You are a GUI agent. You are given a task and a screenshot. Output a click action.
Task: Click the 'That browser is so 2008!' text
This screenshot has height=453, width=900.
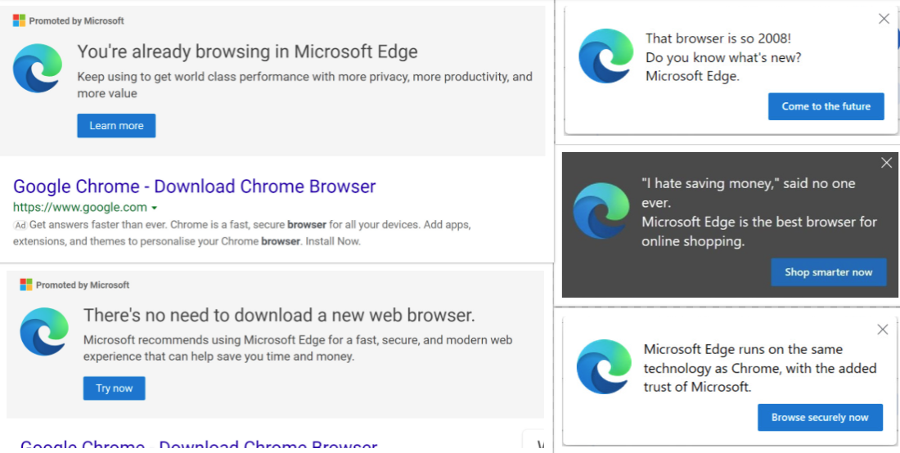tap(718, 39)
